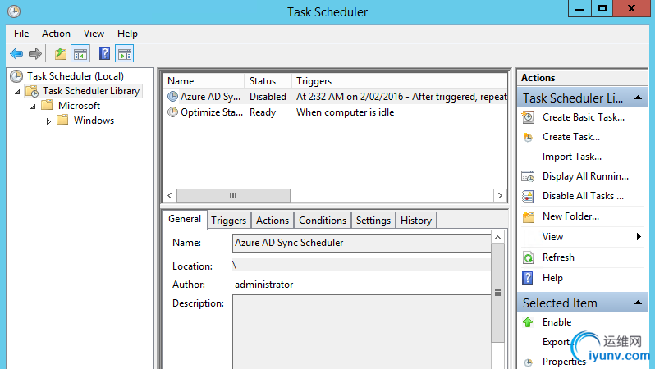Image resolution: width=655 pixels, height=369 pixels.
Task: Click the Forward arrow toolbar icon
Action: (x=35, y=53)
